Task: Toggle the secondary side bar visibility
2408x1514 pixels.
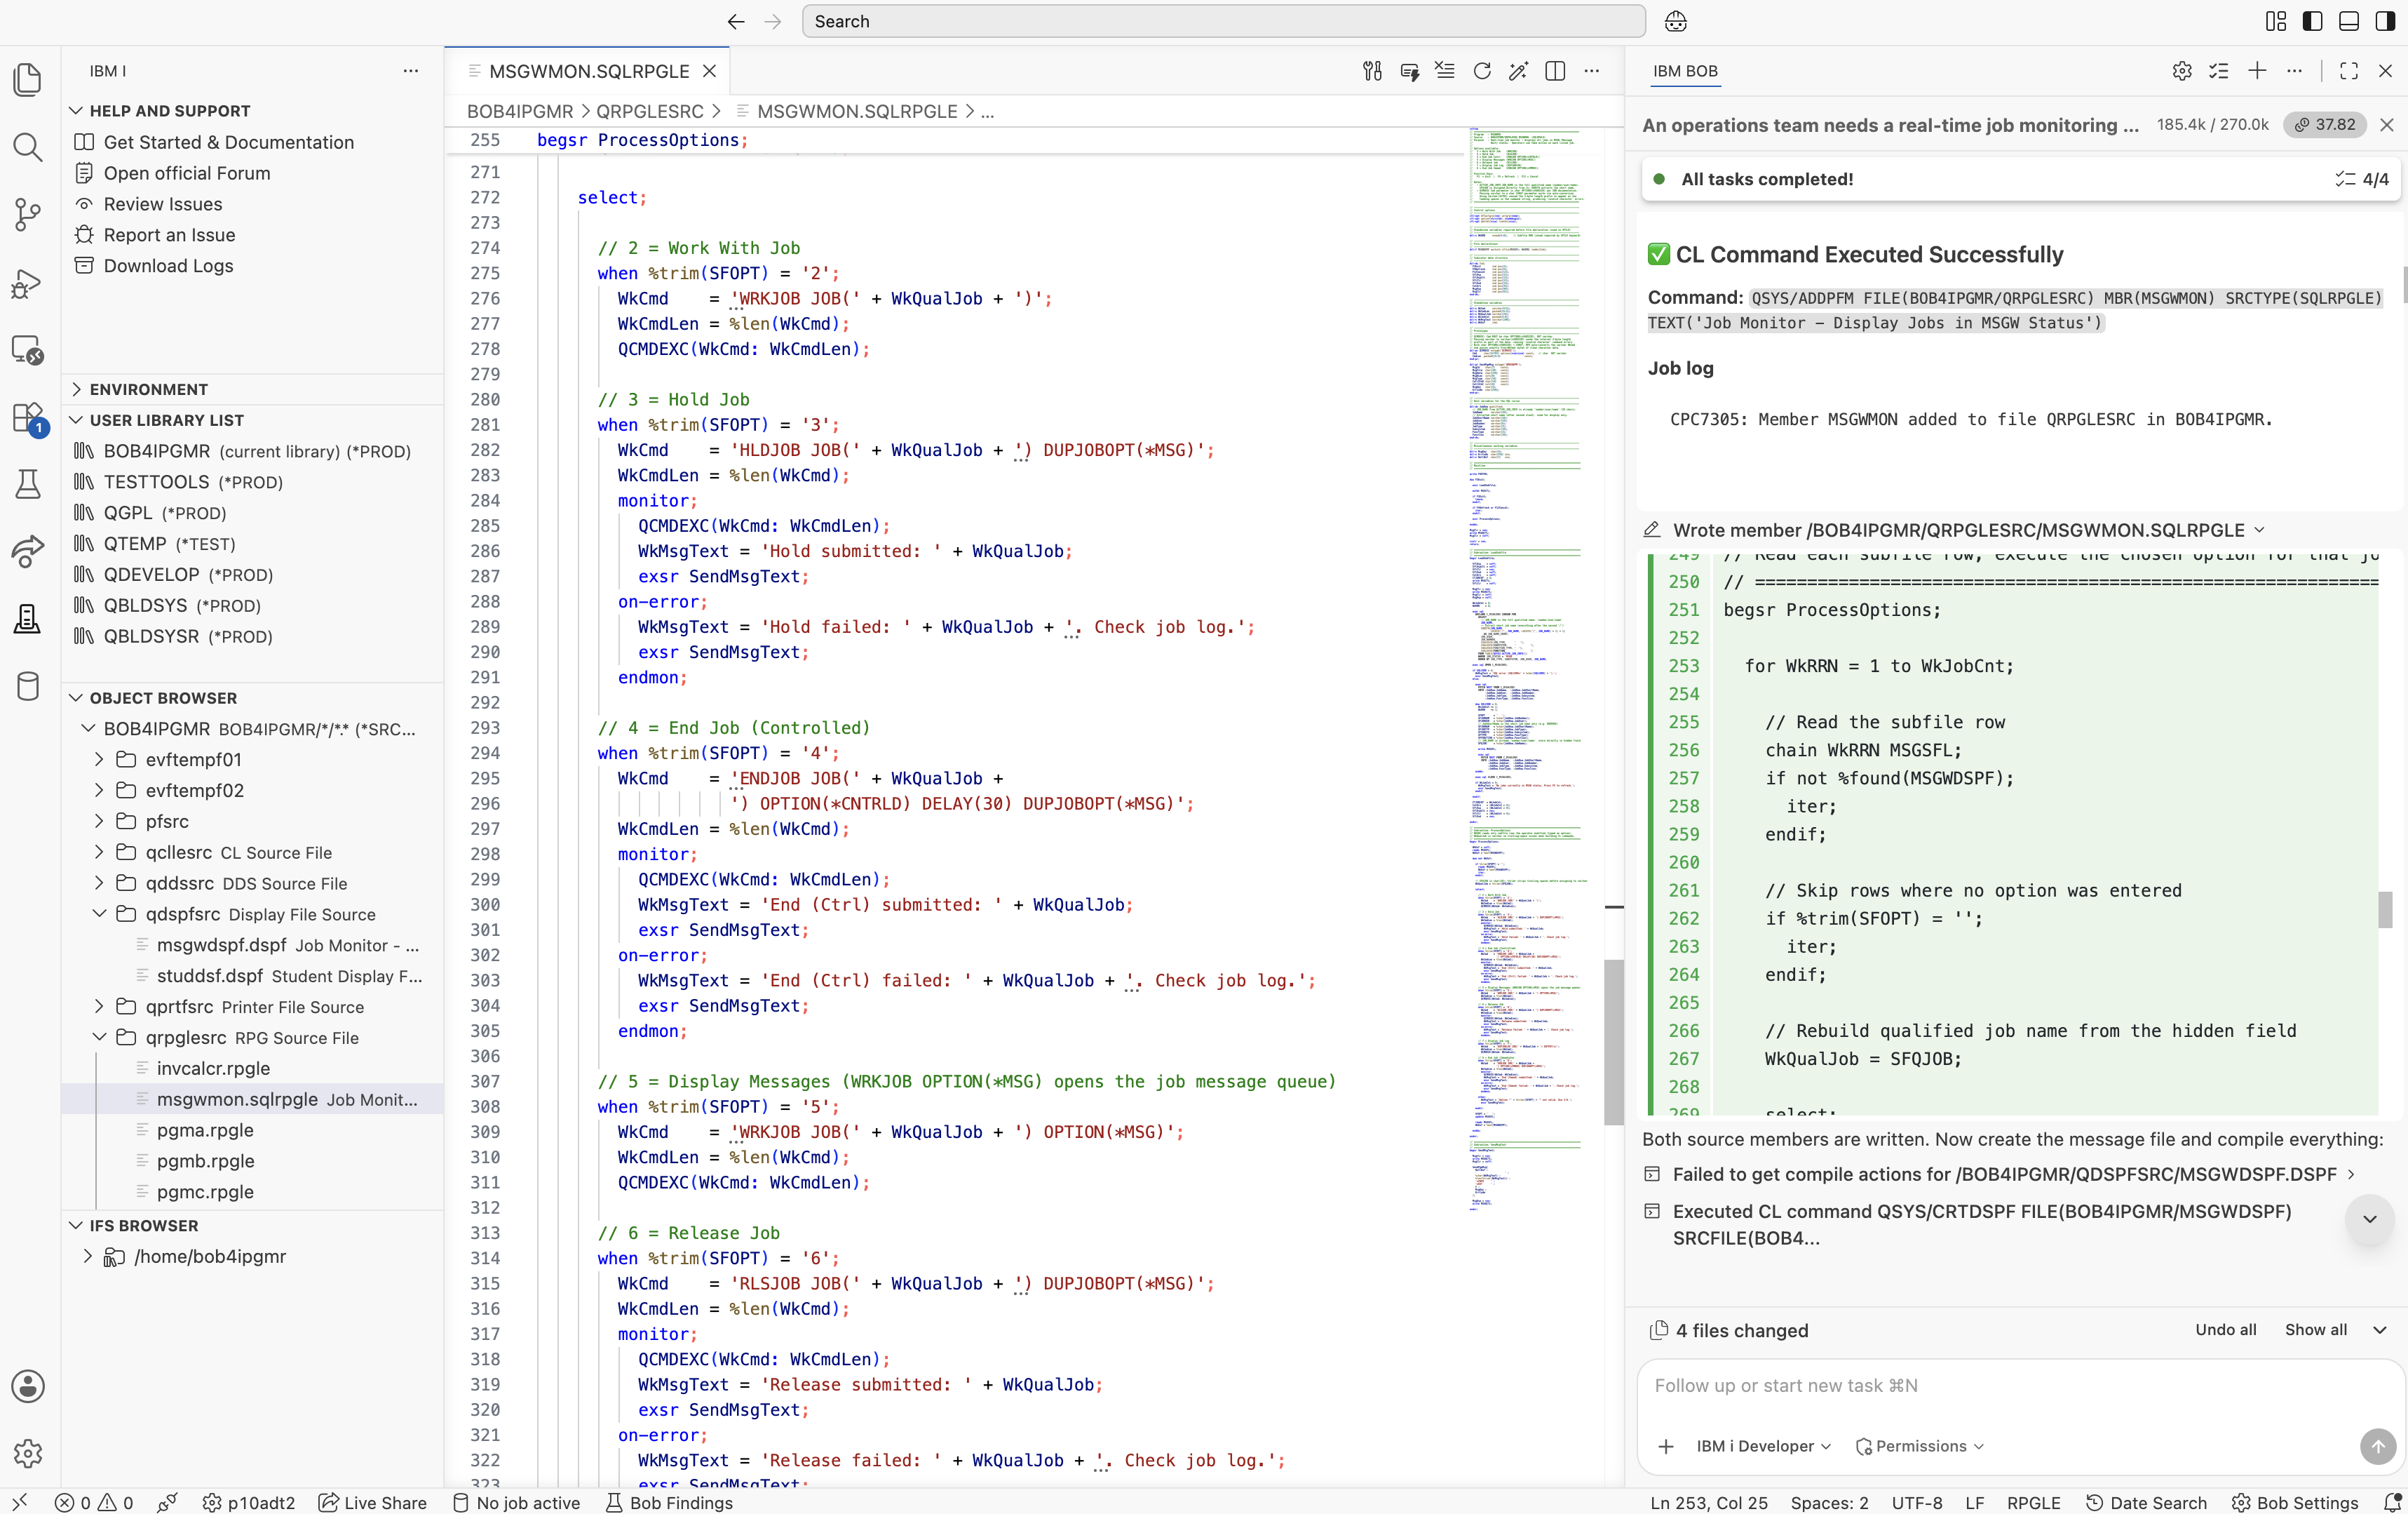Action: pyautogui.click(x=2385, y=21)
